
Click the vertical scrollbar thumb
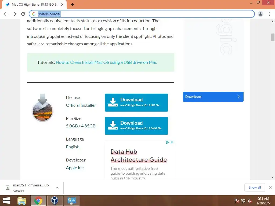pos(273,37)
